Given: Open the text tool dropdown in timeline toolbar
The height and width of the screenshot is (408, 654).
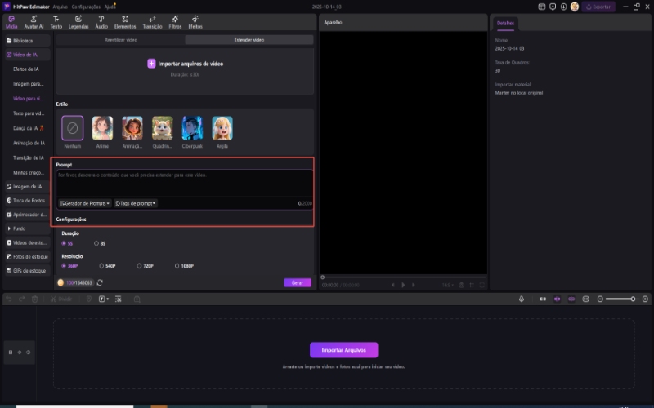Looking at the screenshot, I should 104,299.
